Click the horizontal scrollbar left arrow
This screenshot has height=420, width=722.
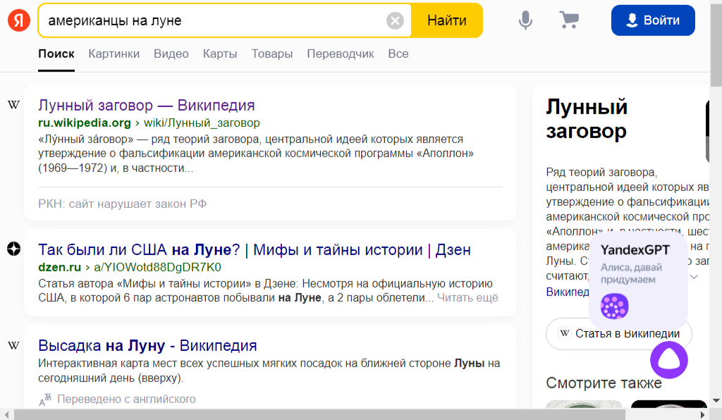[x=6, y=414]
